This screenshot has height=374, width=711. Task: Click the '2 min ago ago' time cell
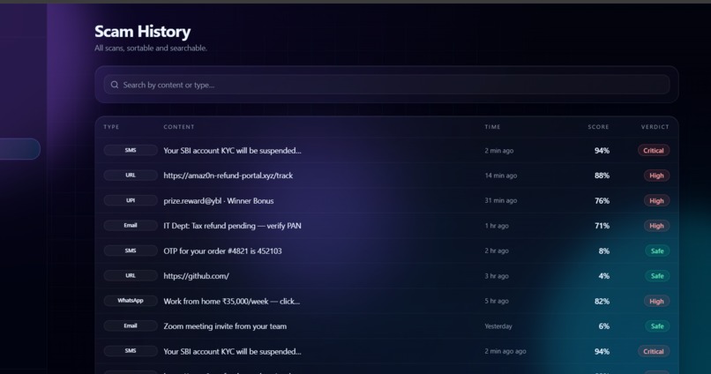coord(505,351)
